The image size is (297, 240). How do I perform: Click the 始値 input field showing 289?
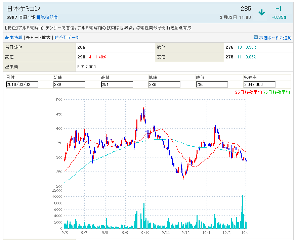coord(69,84)
